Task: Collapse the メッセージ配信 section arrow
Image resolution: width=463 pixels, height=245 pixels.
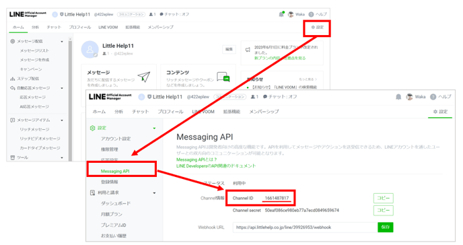Action: click(62, 42)
